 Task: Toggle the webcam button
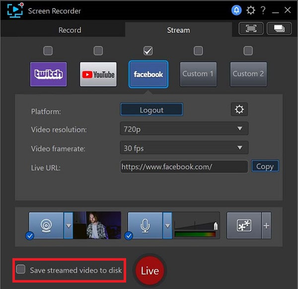46,226
